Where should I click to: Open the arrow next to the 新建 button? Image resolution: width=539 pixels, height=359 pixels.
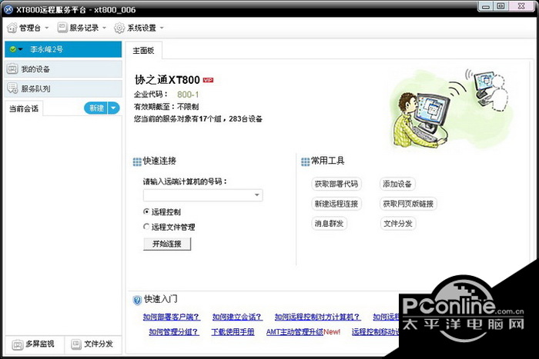pyautogui.click(x=114, y=108)
